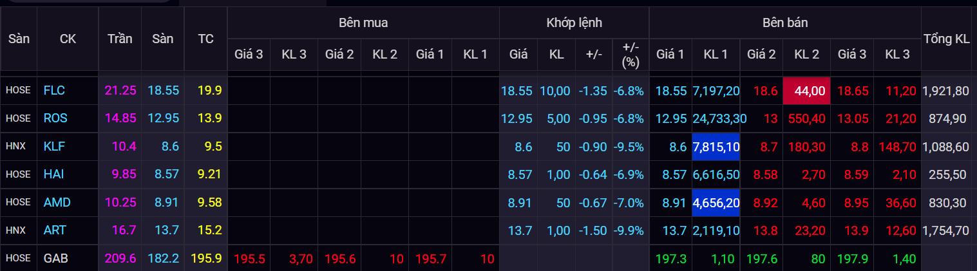The height and width of the screenshot is (271, 977).
Task: Click the KLF stock symbol
Action: pos(55,146)
